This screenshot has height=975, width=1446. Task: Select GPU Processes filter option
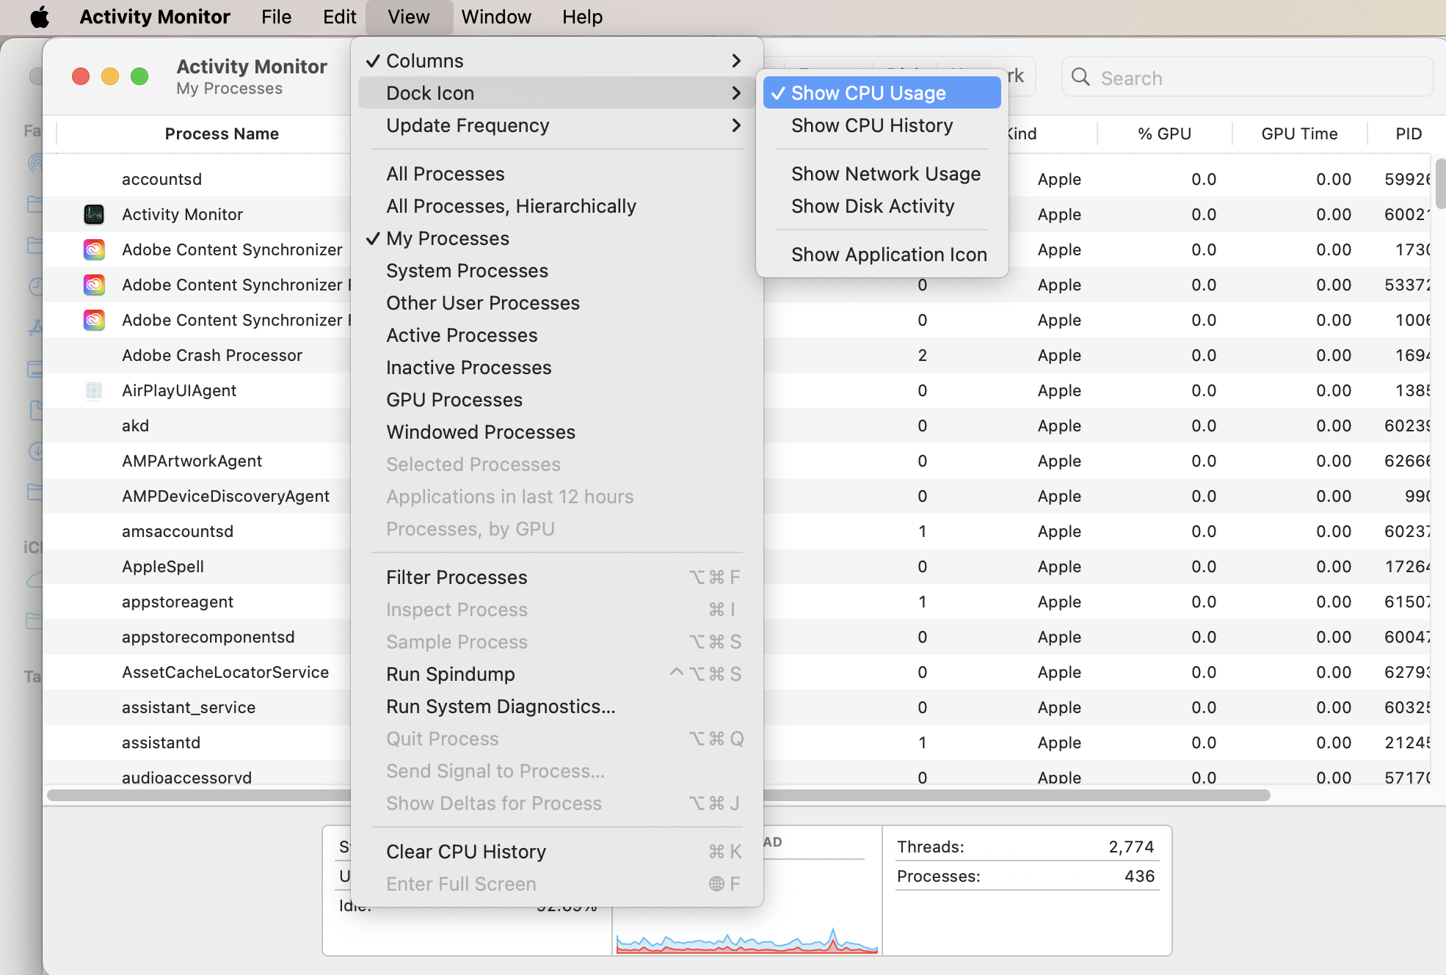[454, 399]
